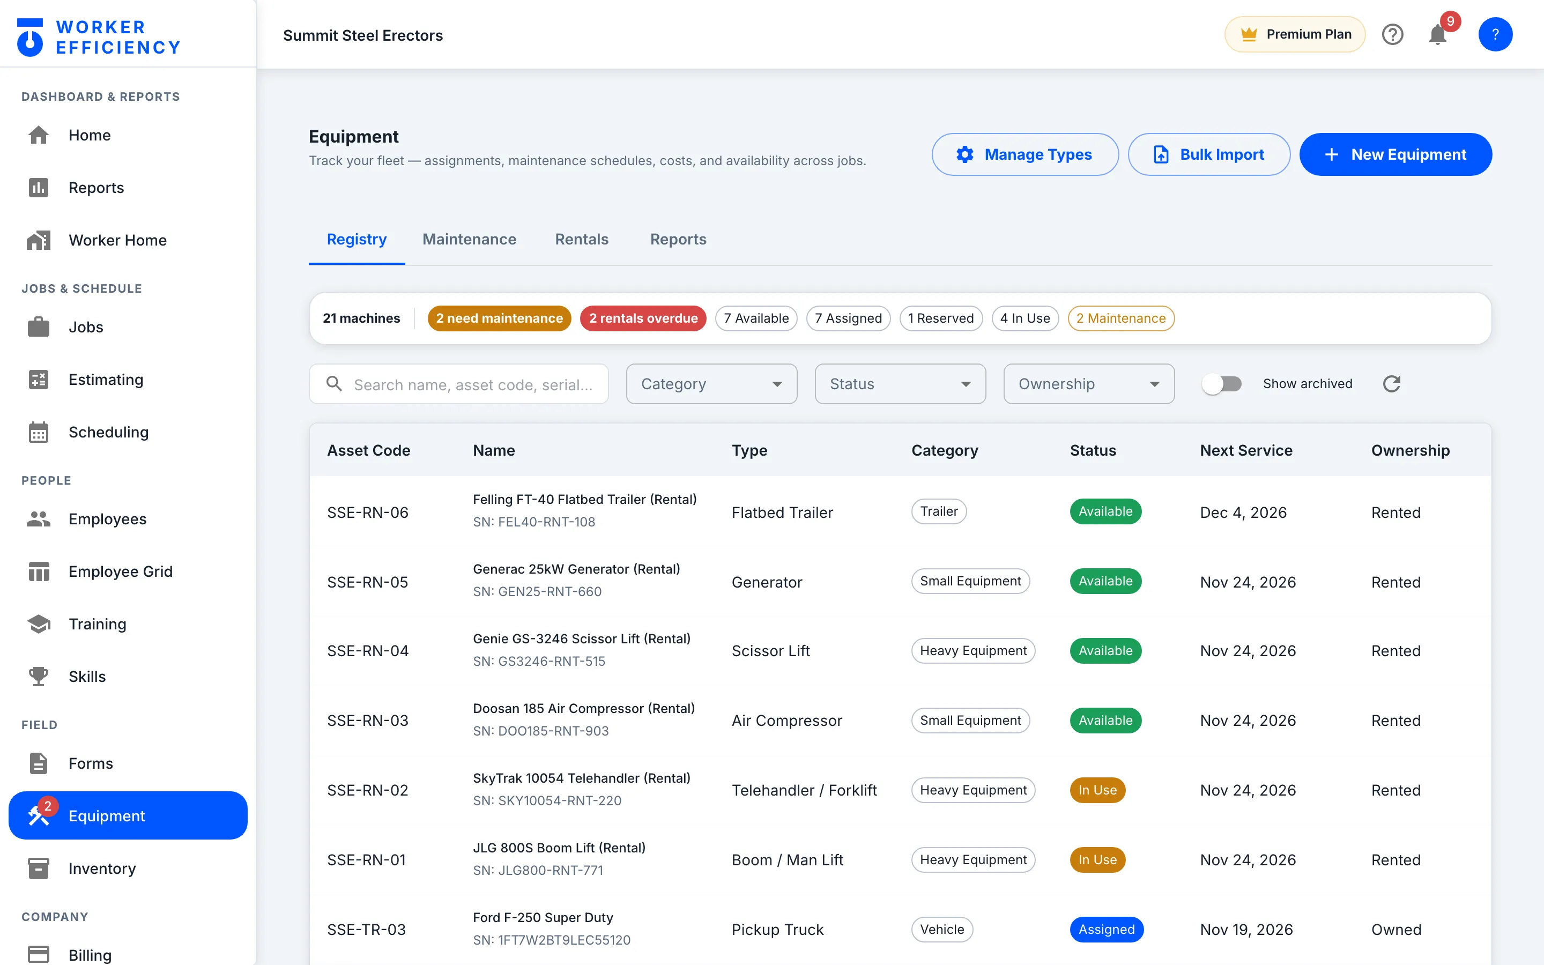The image size is (1544, 965).
Task: Filter by 2 Maintenance chip
Action: pos(1120,318)
